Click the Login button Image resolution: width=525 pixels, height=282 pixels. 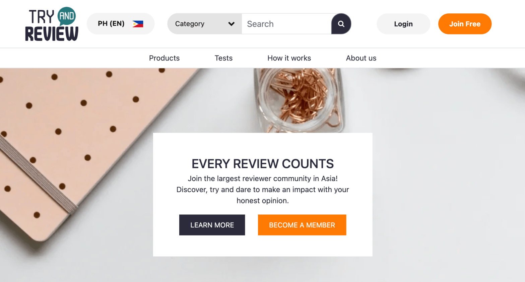click(403, 24)
